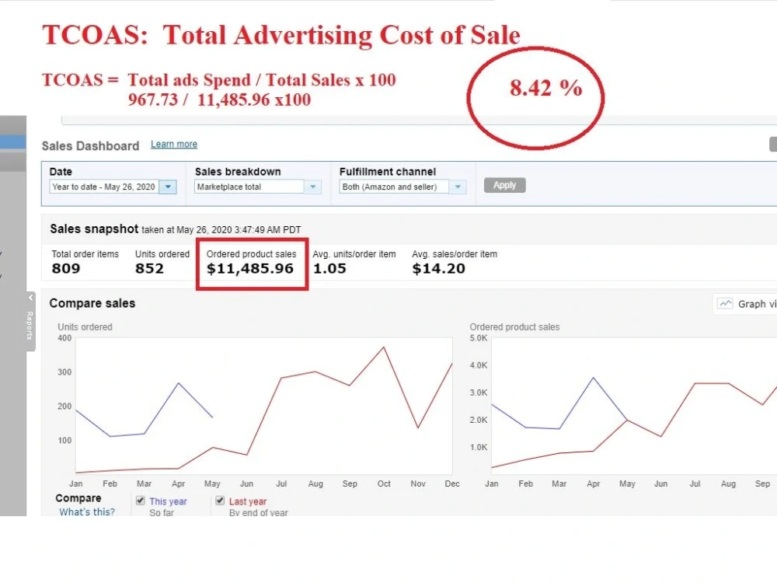Select the Total order items value 809

coord(66,269)
